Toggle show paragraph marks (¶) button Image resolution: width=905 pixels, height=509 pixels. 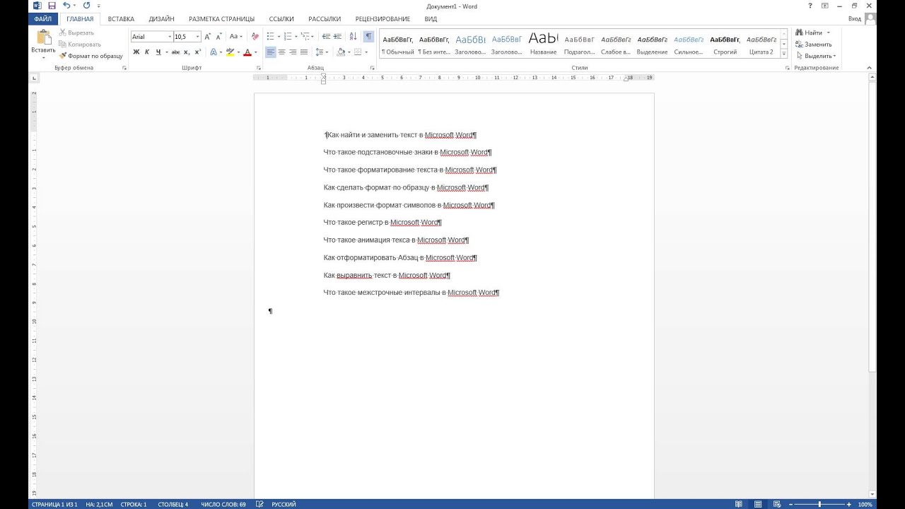tap(368, 37)
